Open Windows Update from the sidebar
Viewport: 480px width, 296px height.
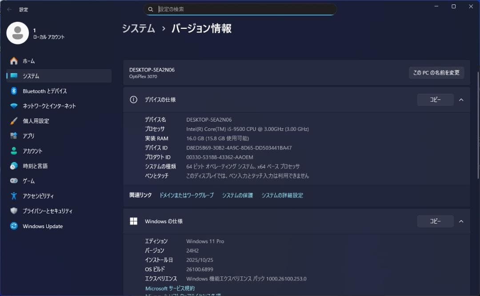tap(43, 226)
